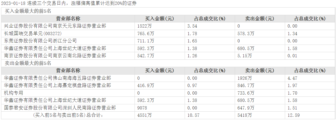Open 兴业证券南京天元东路证券营业部 link
Viewport: 336px width, 120px height.
[x=55, y=26]
